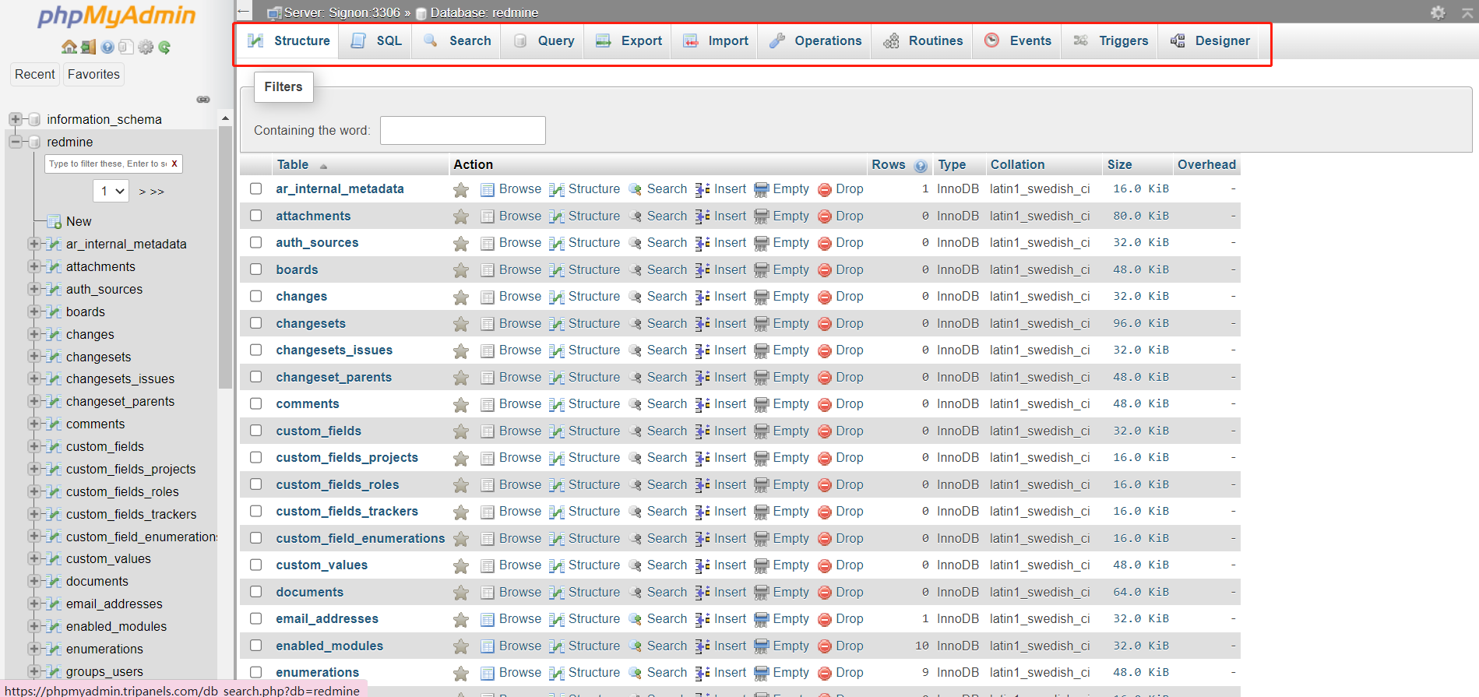
Task: Click Search icon for documents row
Action: pos(636,593)
